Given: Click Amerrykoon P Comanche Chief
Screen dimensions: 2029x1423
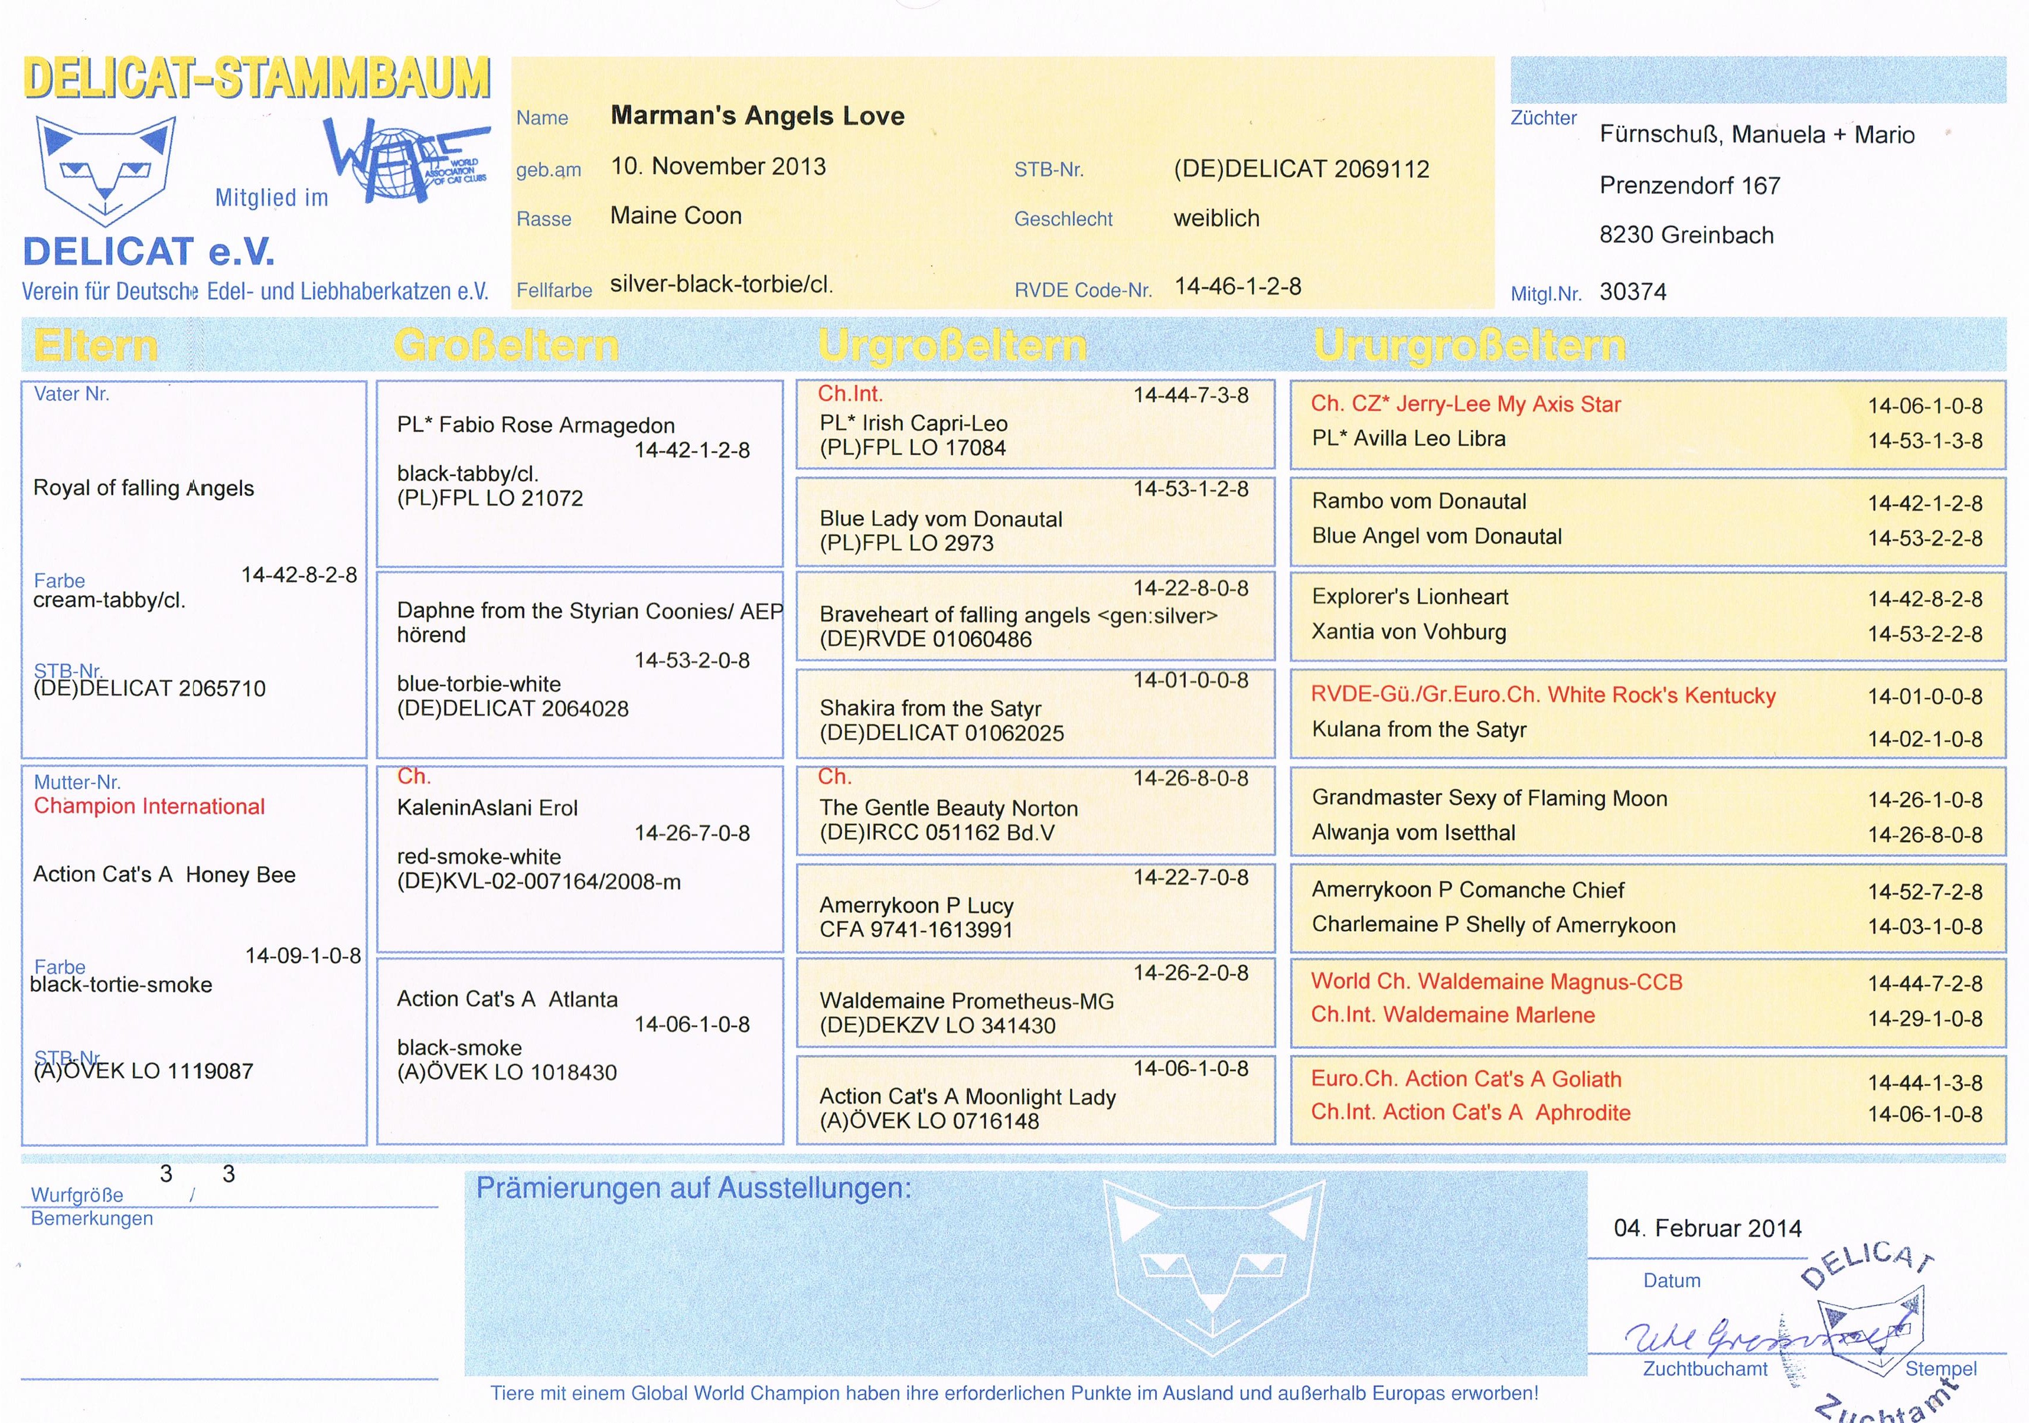Looking at the screenshot, I should 1468,890.
